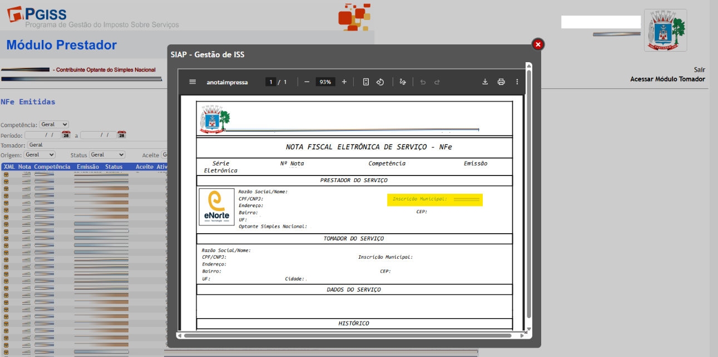The image size is (718, 357).
Task: Click Acessar Módulo Tomador link
Action: [667, 79]
